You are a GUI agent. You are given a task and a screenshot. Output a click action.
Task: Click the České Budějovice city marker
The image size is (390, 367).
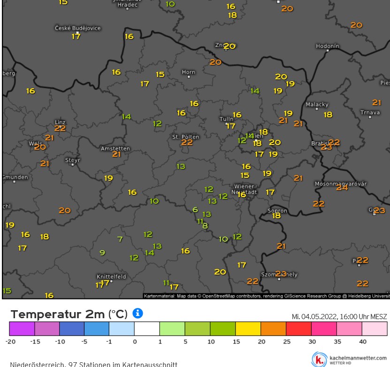(77, 34)
